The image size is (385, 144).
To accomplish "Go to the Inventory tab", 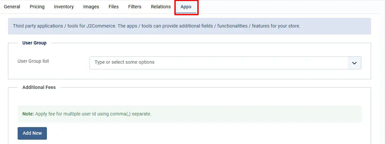I will point(64,7).
